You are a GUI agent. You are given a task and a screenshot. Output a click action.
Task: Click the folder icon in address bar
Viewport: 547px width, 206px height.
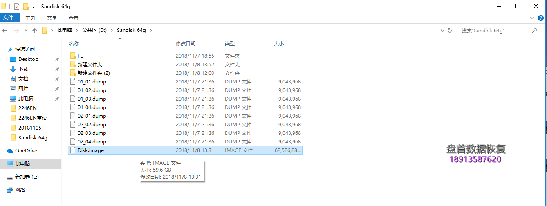pos(45,30)
